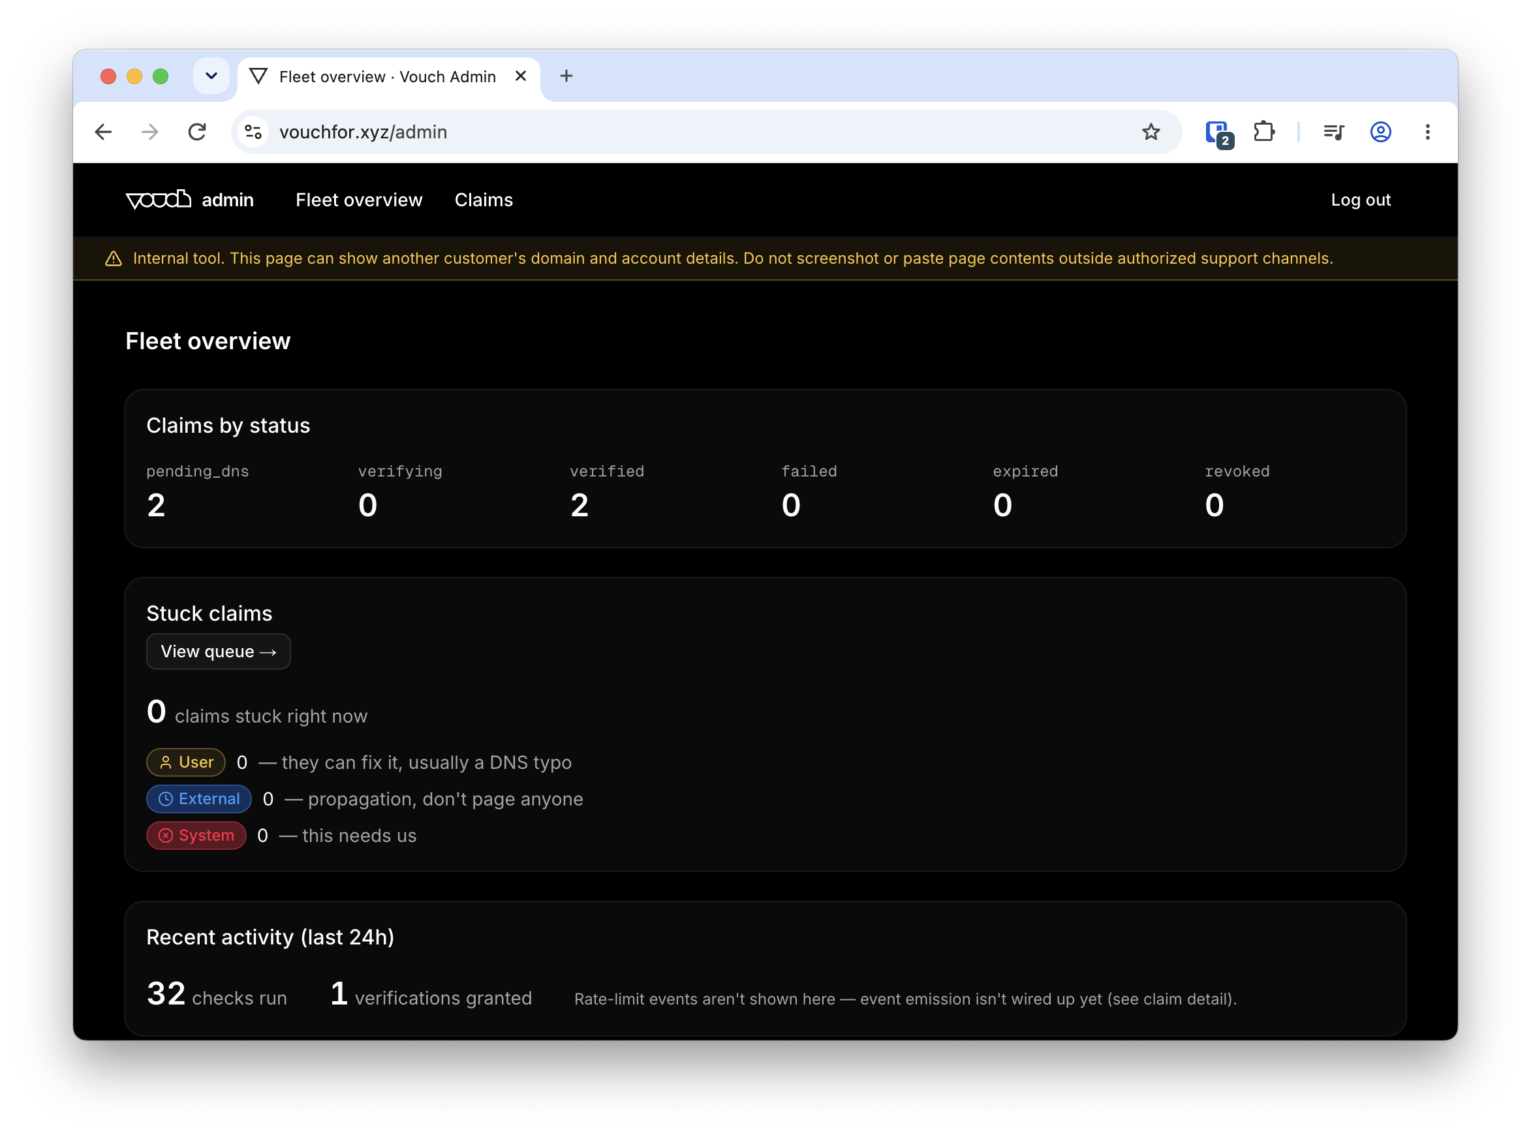1531x1137 pixels.
Task: Open site information icon in address bar
Action: (x=253, y=131)
